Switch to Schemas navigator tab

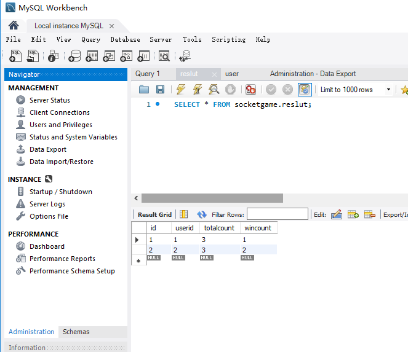click(76, 332)
